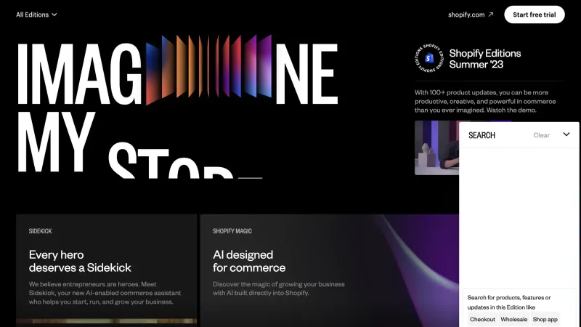The image size is (581, 327).
Task: Click the SHOPIFY MAGIC label text
Action: point(232,231)
